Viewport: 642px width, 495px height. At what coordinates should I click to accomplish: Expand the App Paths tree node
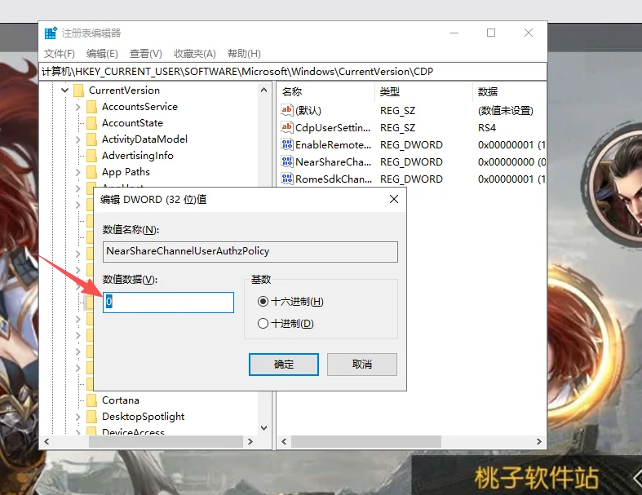click(77, 172)
